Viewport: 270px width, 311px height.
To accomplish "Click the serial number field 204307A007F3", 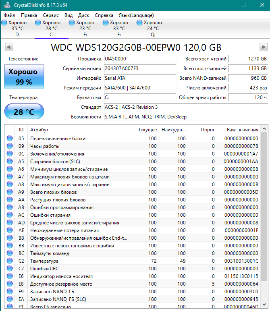I will tap(140, 68).
